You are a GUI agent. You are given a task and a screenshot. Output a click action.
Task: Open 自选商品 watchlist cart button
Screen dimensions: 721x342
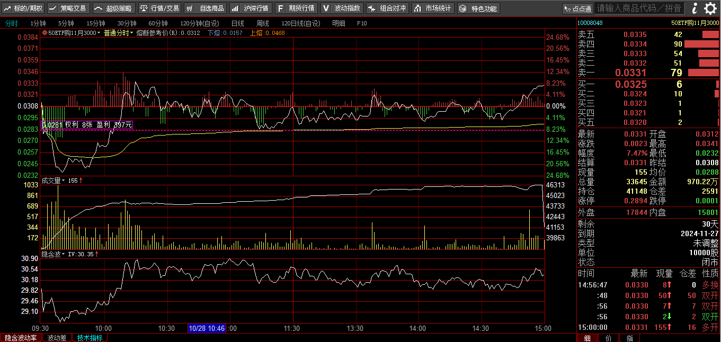[205, 8]
